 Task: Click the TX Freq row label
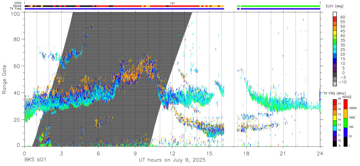click(x=15, y=9)
